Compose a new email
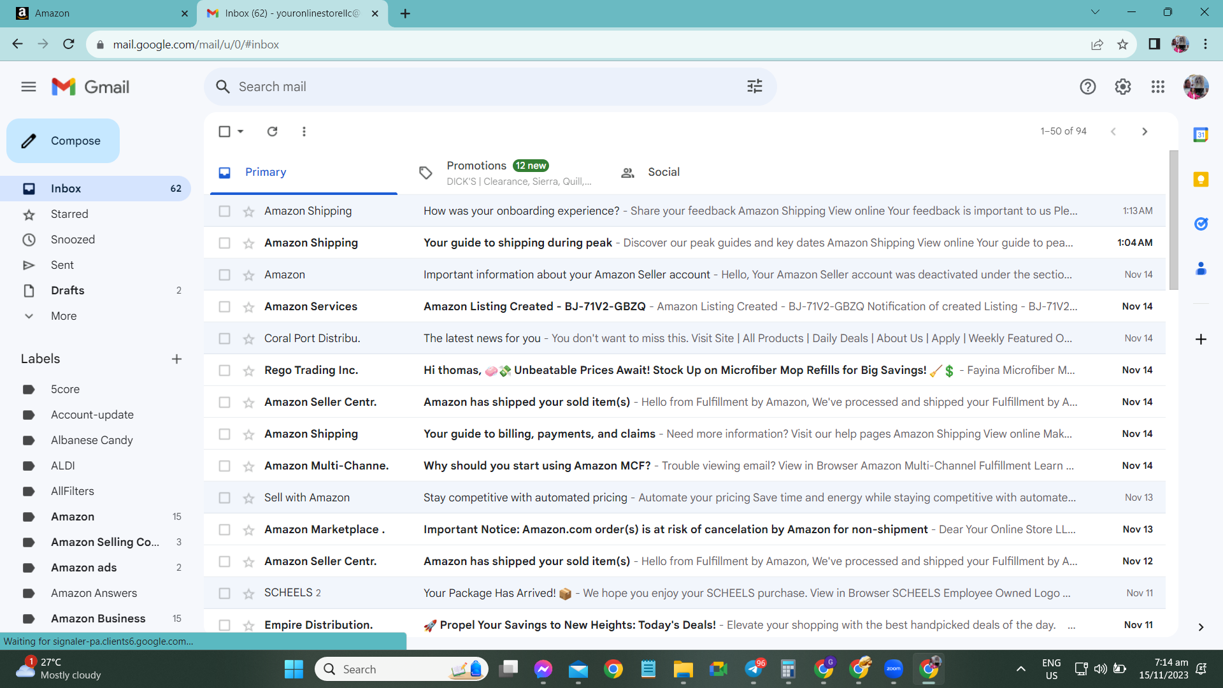The width and height of the screenshot is (1223, 688). click(x=63, y=141)
